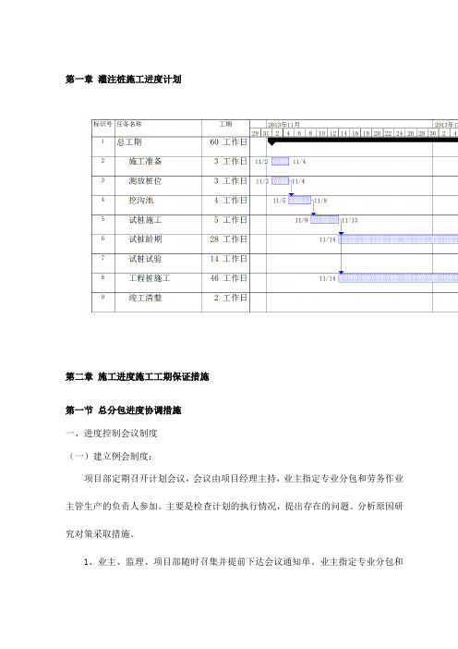Click the 试桩试验 task name
The height and width of the screenshot is (649, 458).
145,259
